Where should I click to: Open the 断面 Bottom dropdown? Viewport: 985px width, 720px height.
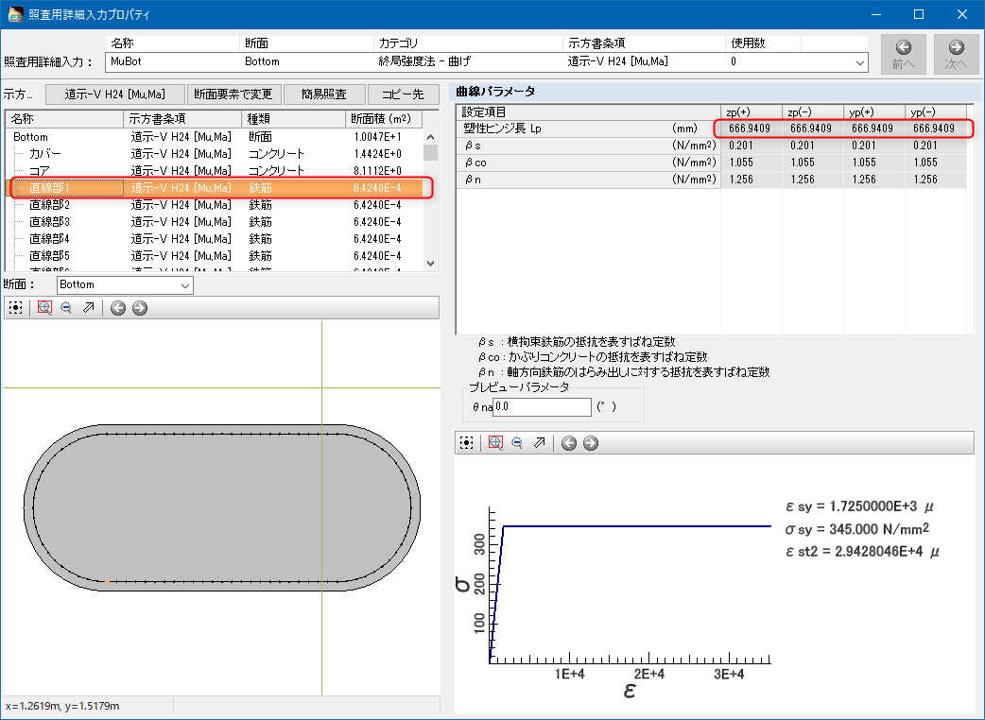pos(185,284)
